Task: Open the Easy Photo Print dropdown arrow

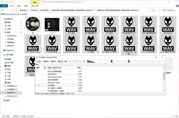Action: [20, 13]
